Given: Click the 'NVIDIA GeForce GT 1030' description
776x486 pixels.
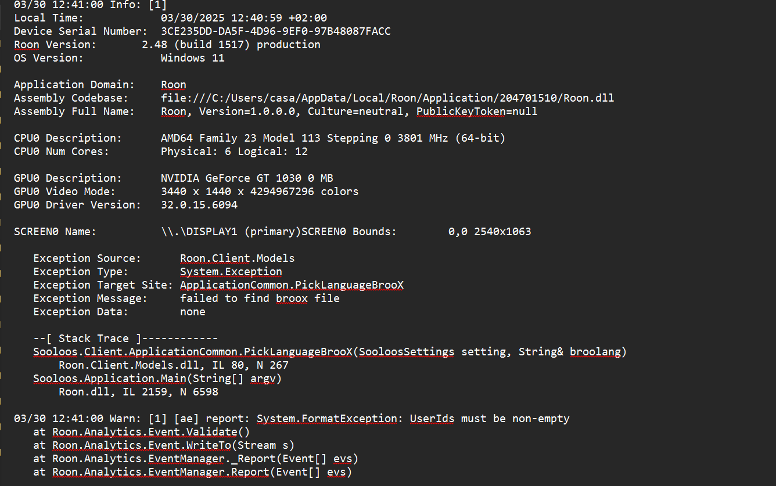Looking at the screenshot, I should pyautogui.click(x=231, y=178).
